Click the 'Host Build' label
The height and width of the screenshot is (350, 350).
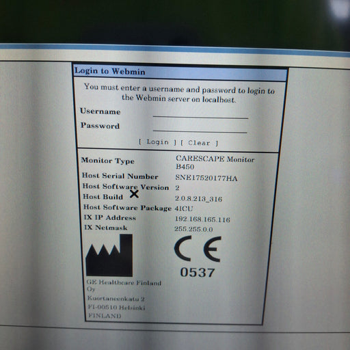click(x=103, y=197)
